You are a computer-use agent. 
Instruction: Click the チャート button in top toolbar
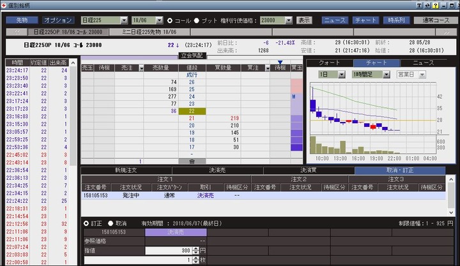(x=365, y=20)
